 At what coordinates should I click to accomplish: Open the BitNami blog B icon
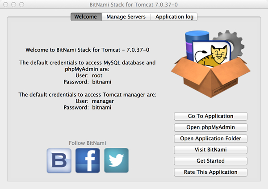pos(59,160)
